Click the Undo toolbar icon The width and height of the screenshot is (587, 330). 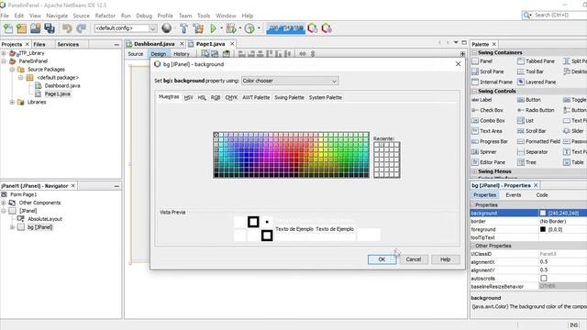pos(67,28)
